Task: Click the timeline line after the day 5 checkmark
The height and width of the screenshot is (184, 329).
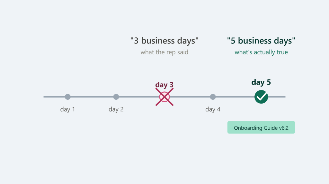Action: click(277, 97)
